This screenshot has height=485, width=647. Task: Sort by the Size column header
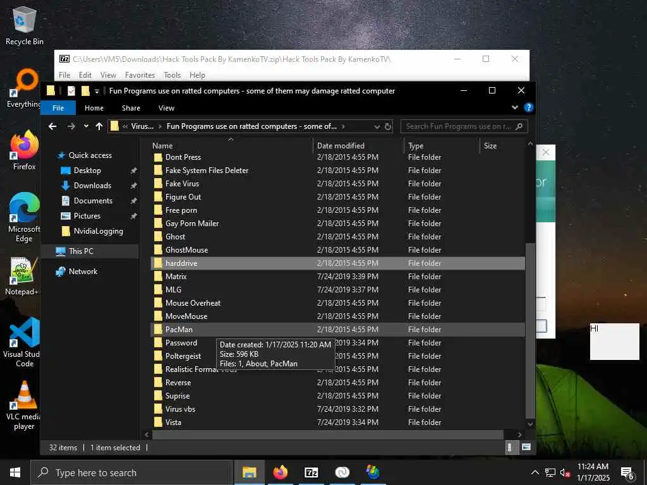pyautogui.click(x=502, y=146)
